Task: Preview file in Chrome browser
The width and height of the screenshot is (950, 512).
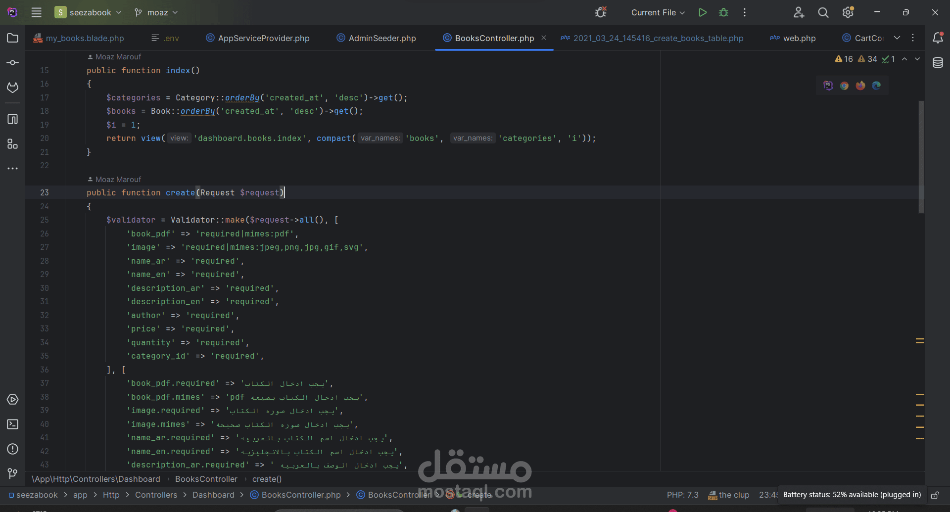Action: tap(845, 86)
